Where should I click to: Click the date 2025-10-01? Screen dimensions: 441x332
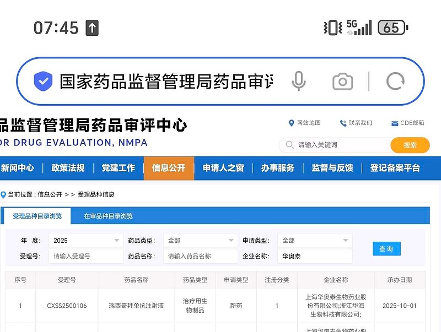point(399,306)
